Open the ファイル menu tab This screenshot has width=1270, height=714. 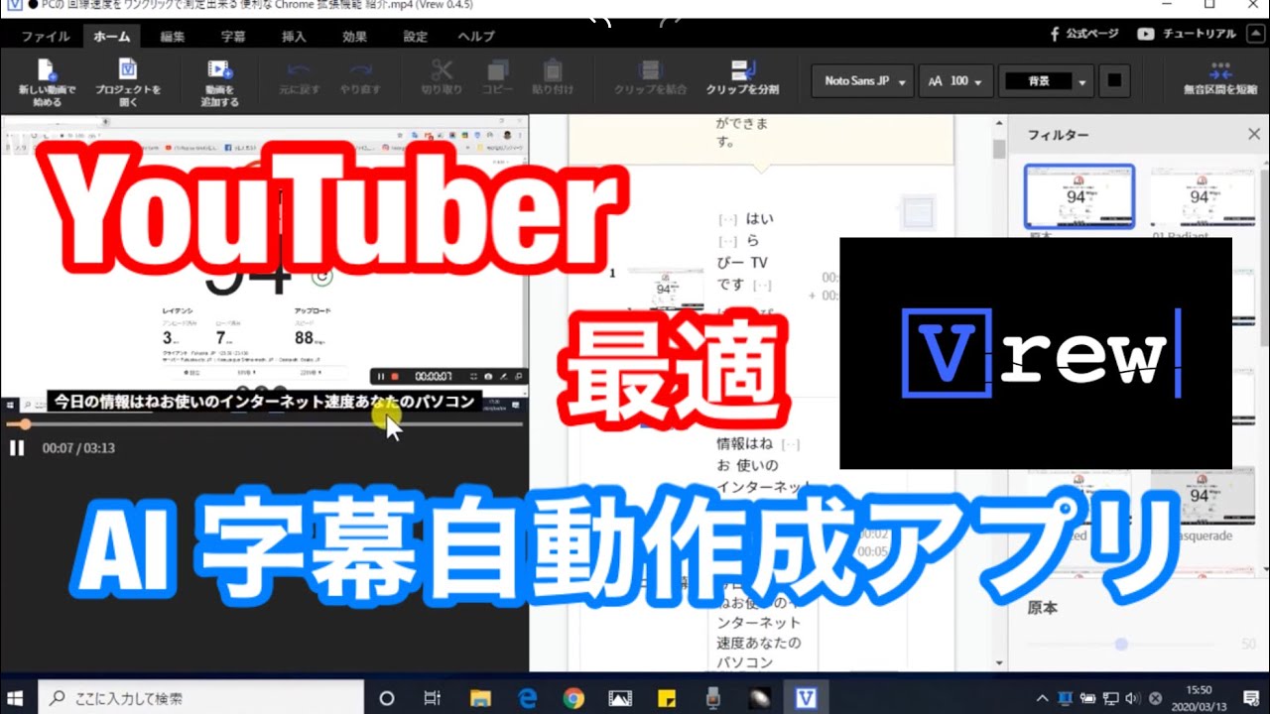(x=45, y=37)
